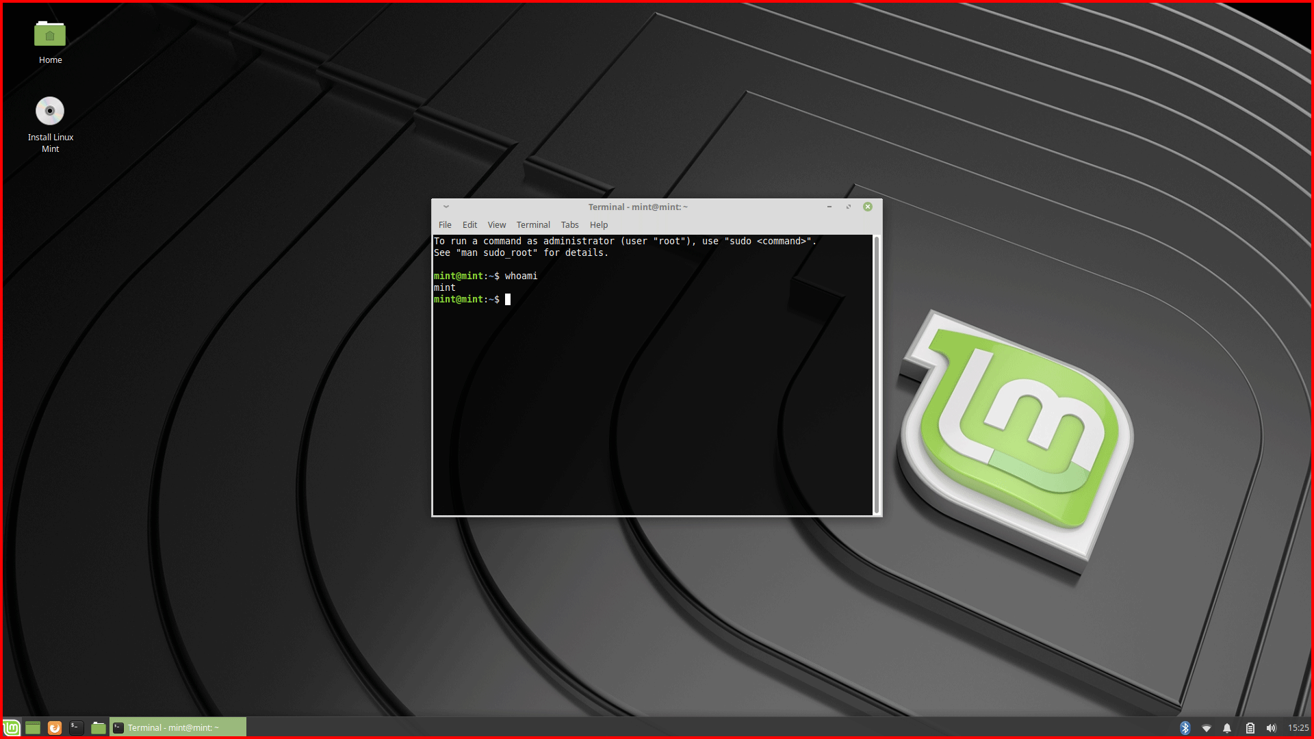Open the Tabs menu
Image resolution: width=1314 pixels, height=739 pixels.
569,224
